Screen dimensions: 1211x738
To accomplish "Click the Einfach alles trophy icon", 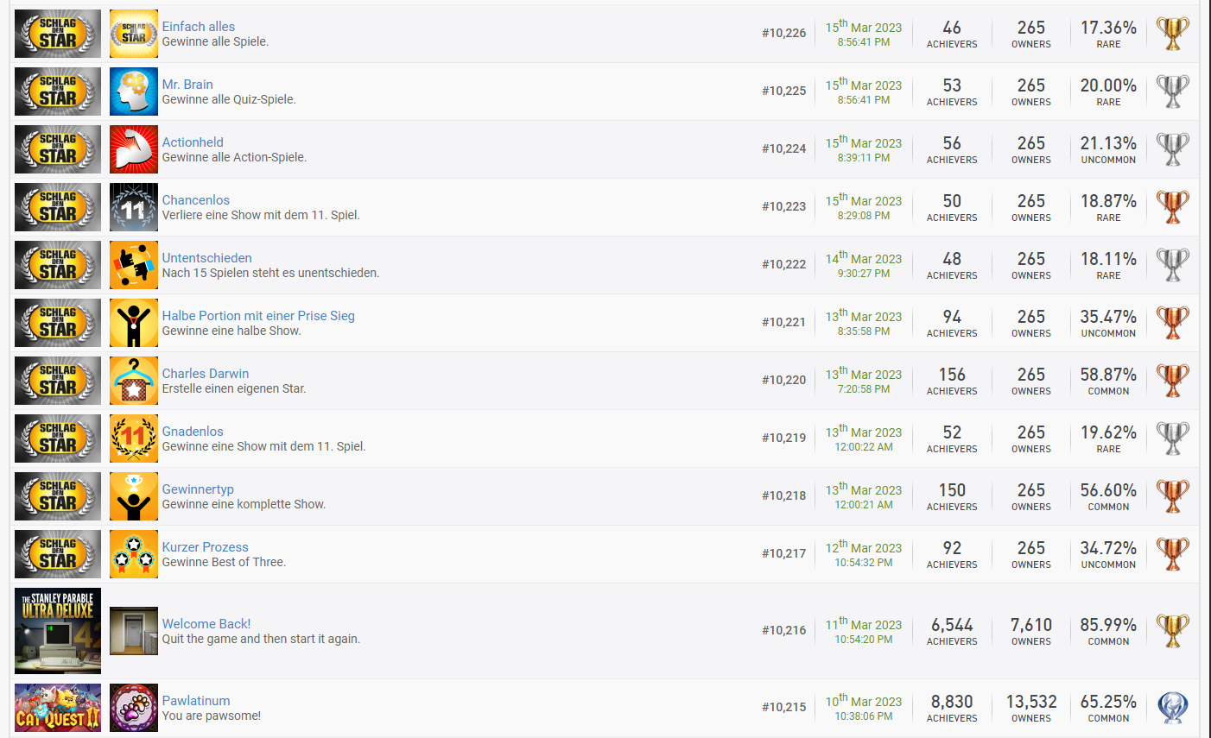I will click(134, 34).
